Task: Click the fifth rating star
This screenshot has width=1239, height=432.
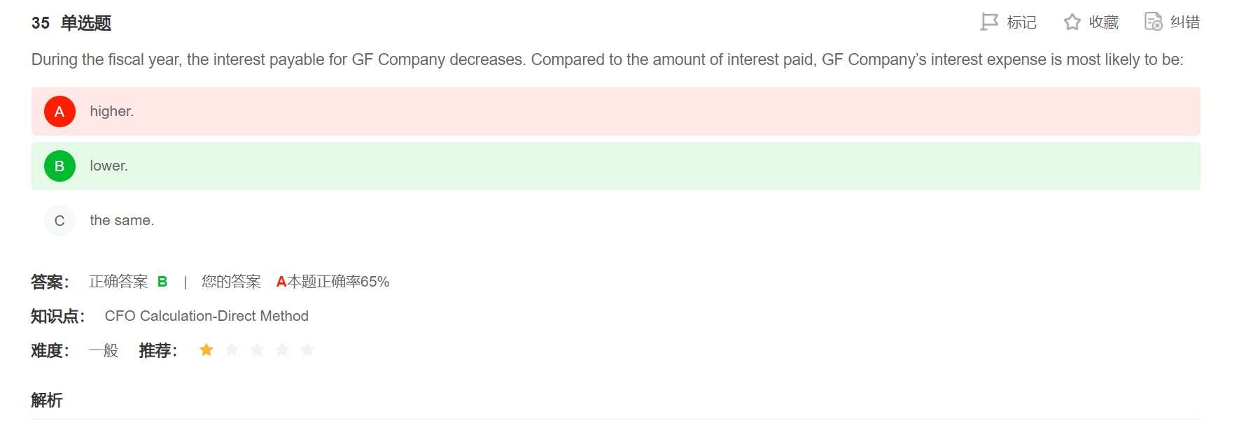Action: (x=307, y=350)
